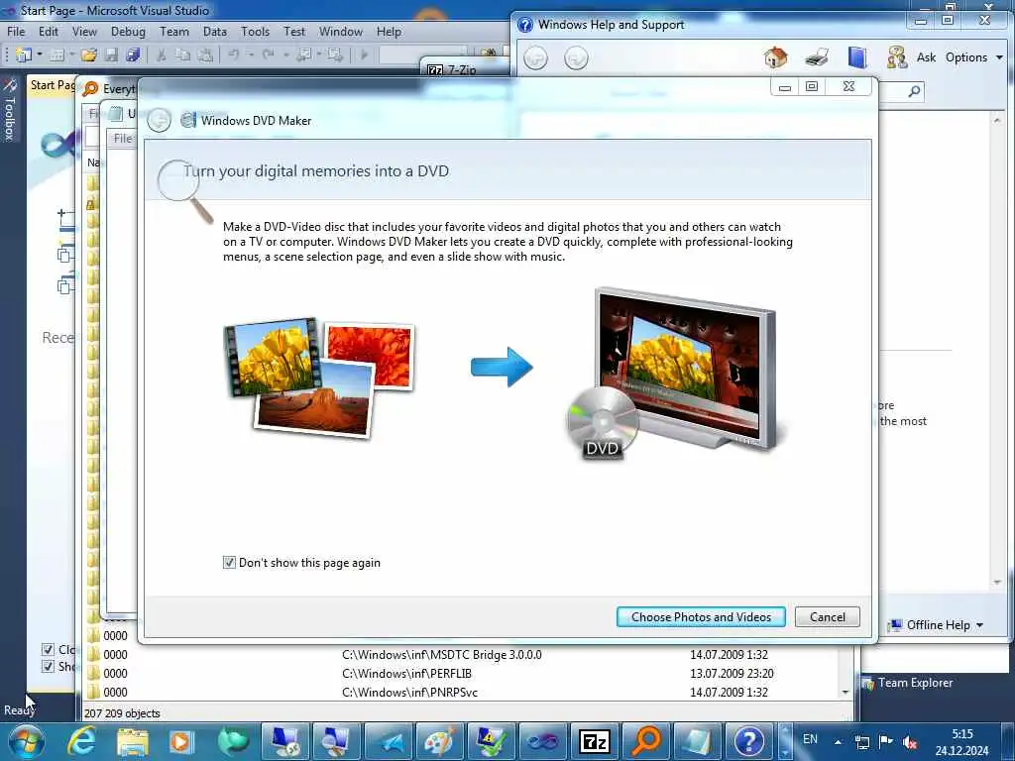Click the Navigate Forward icon in Visual Studio
This screenshot has width=1015, height=761.
click(x=335, y=55)
